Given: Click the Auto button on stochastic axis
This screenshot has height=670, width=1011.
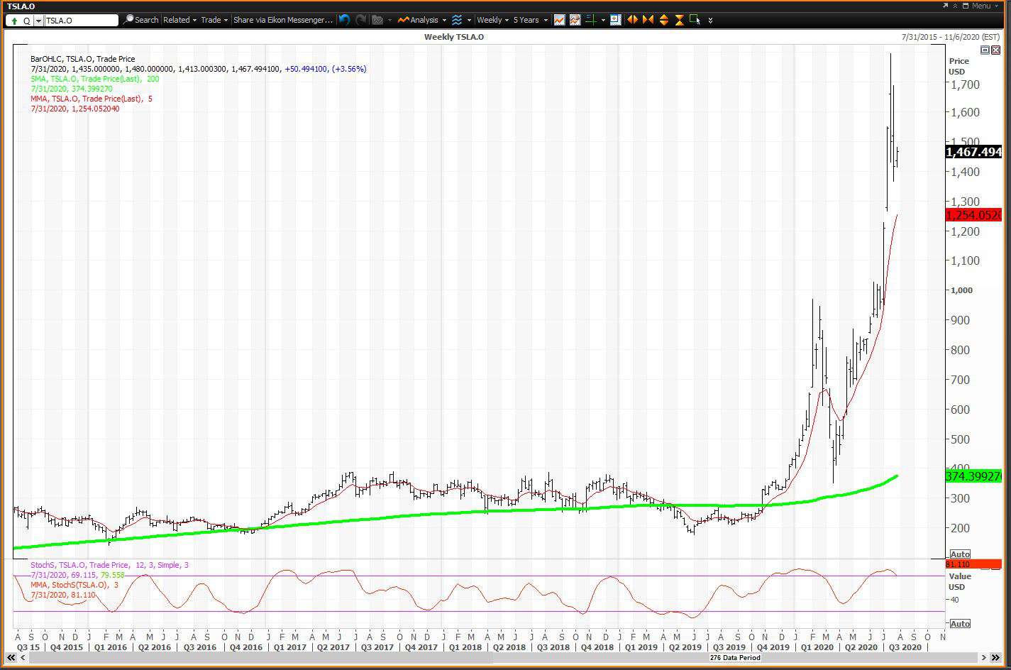Looking at the screenshot, I should pyautogui.click(x=960, y=624).
